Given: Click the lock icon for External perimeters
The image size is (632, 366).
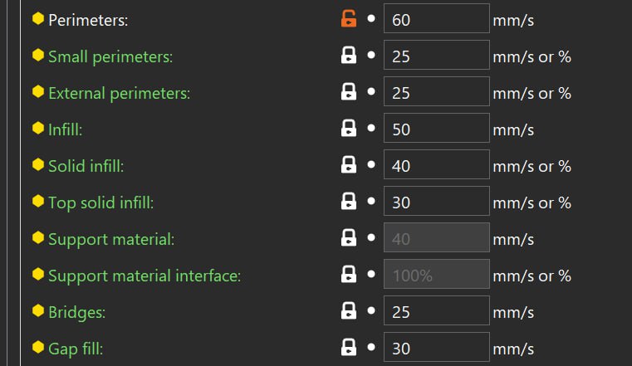Looking at the screenshot, I should [349, 92].
